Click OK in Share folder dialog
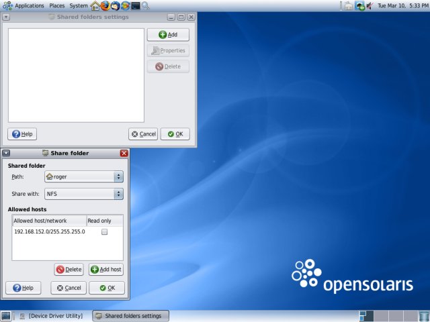430x322 pixels. point(107,288)
